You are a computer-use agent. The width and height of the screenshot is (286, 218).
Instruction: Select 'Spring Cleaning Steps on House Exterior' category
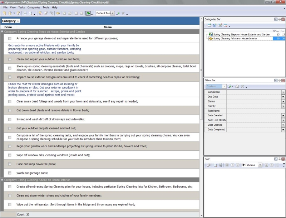point(241,34)
